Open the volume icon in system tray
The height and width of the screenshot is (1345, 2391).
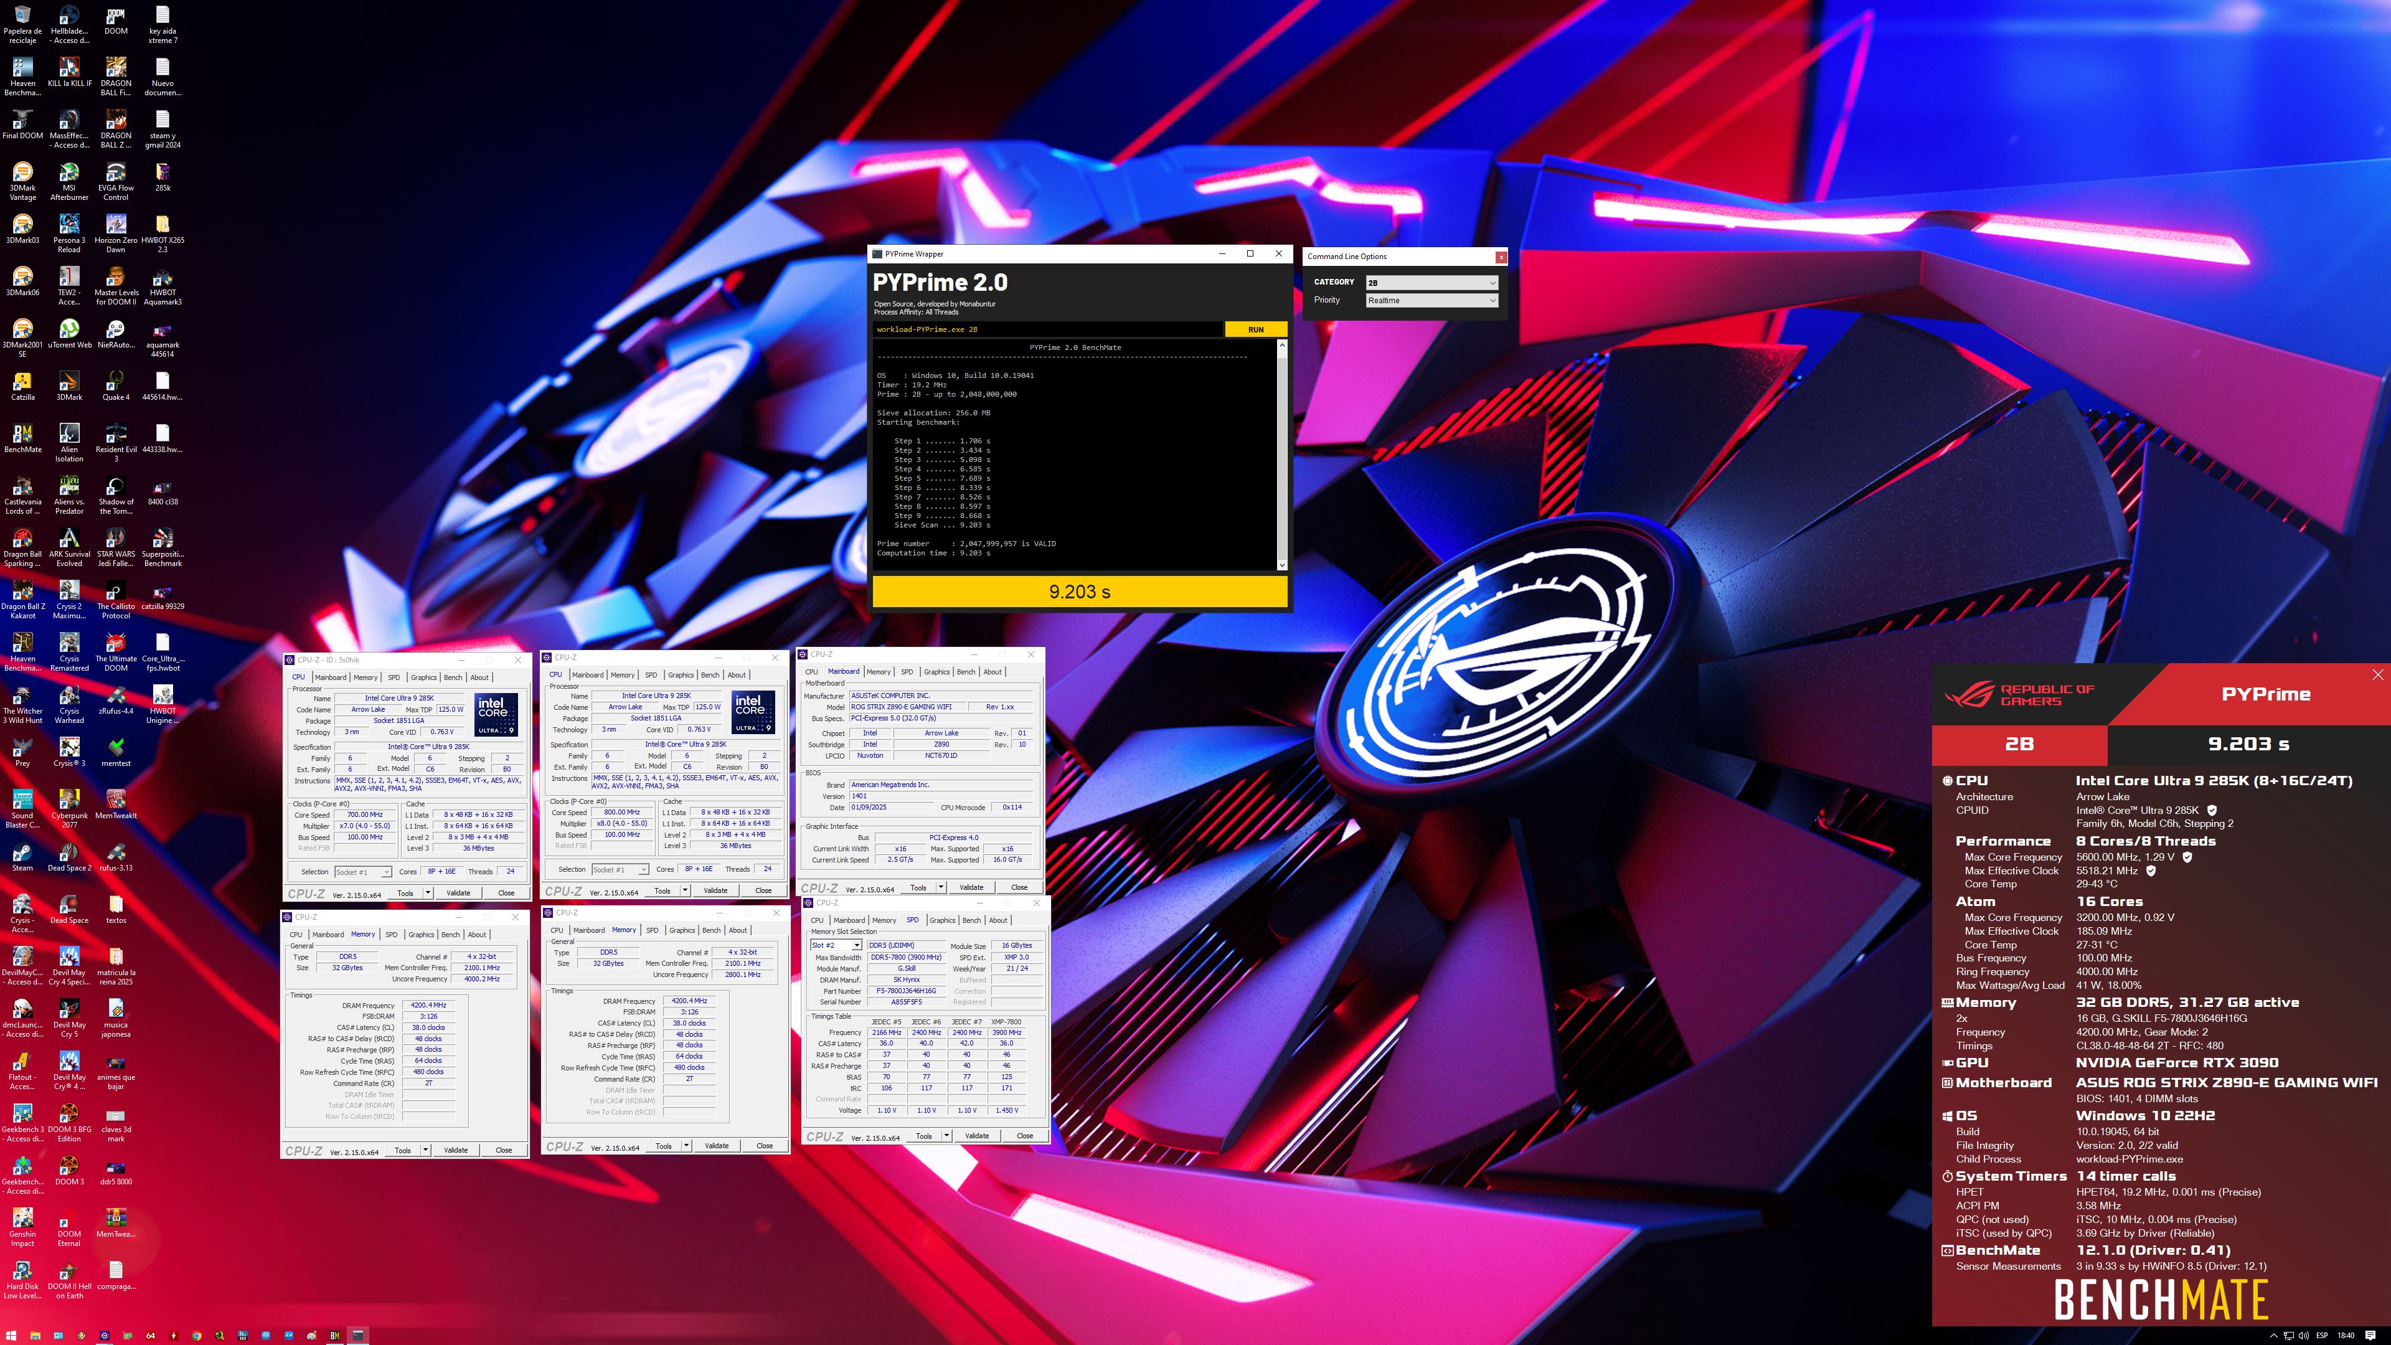pos(2304,1336)
